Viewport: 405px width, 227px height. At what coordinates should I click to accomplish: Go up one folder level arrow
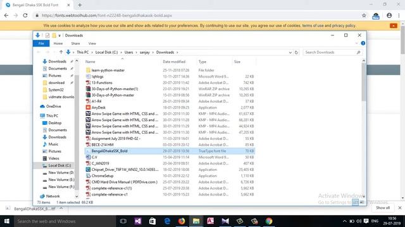tap(61, 52)
